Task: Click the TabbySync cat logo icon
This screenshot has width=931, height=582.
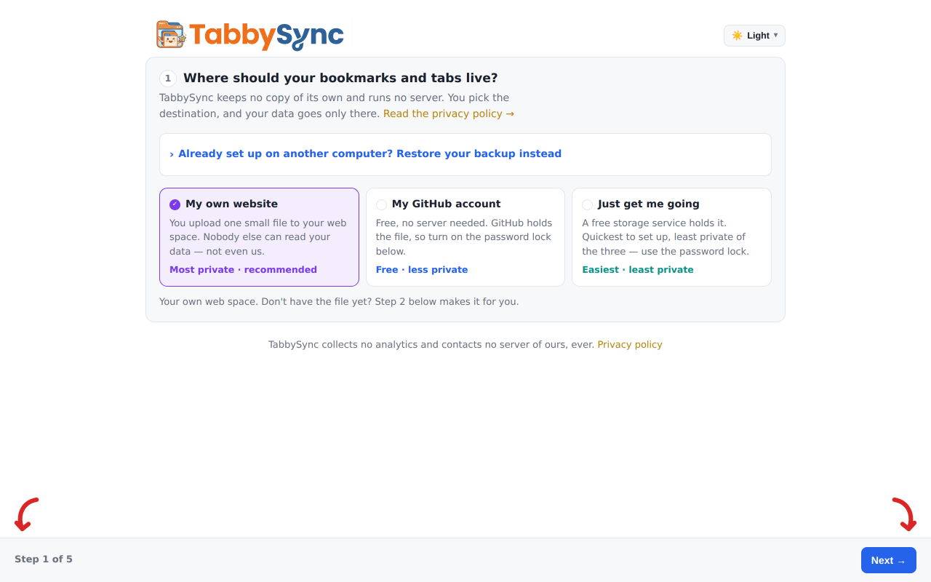Action: click(x=171, y=35)
